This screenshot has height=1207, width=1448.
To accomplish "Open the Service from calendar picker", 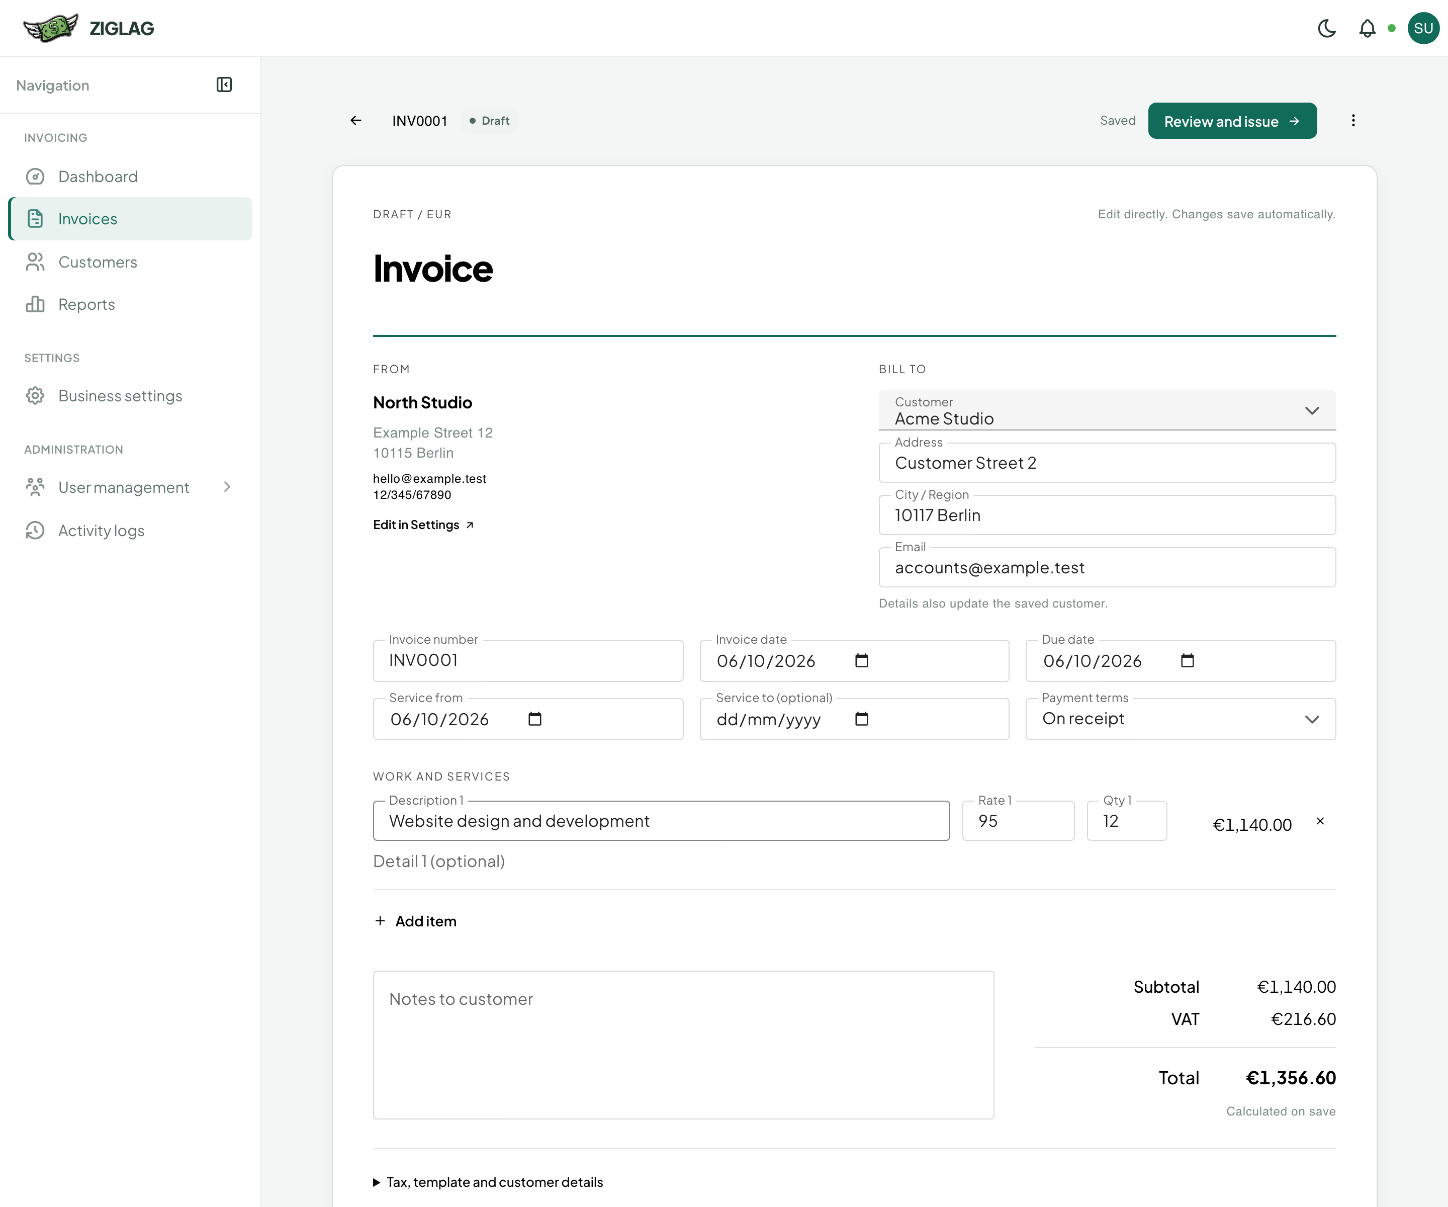I will [x=535, y=719].
